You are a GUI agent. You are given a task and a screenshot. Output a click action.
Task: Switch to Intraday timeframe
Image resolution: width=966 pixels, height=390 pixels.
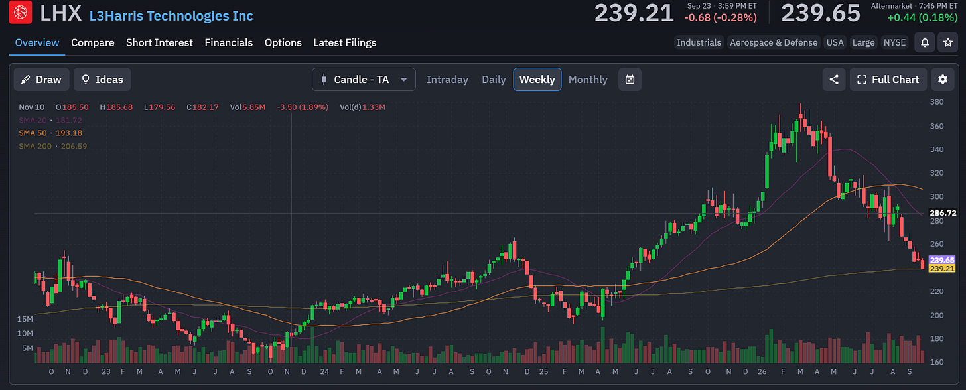(447, 80)
